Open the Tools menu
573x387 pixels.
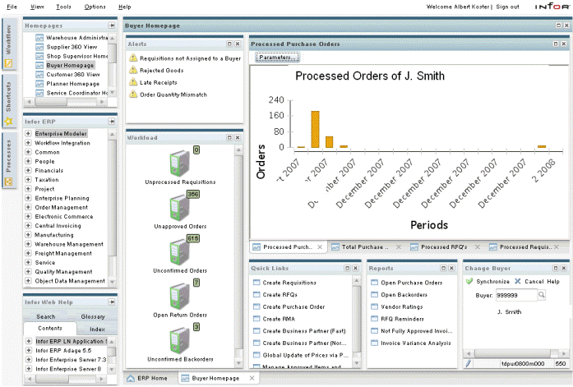click(x=63, y=7)
